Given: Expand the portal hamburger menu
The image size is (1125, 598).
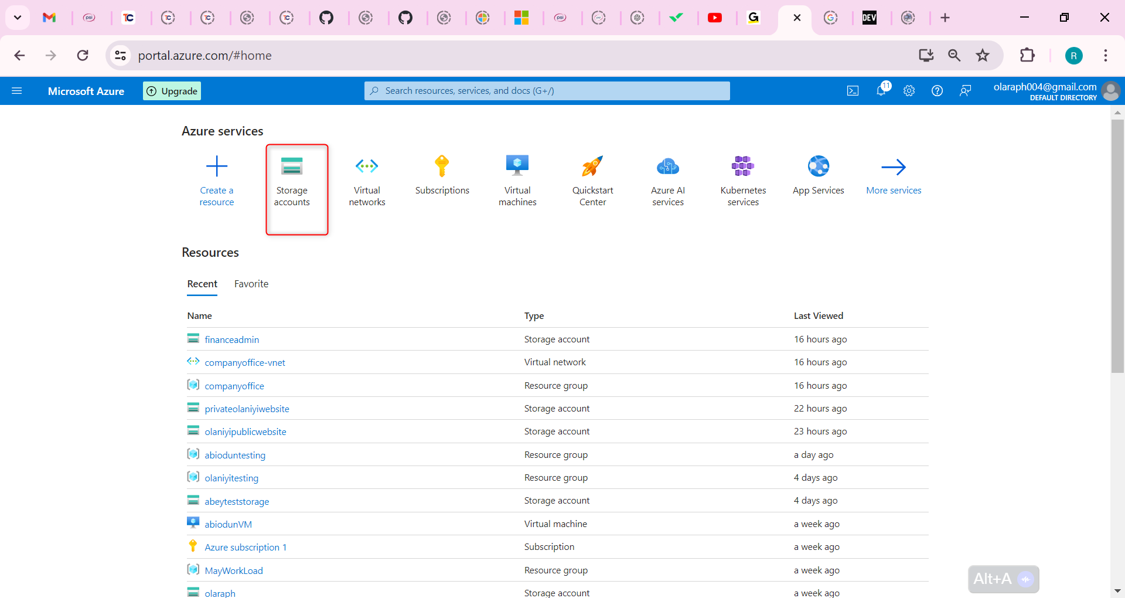Looking at the screenshot, I should (x=18, y=91).
